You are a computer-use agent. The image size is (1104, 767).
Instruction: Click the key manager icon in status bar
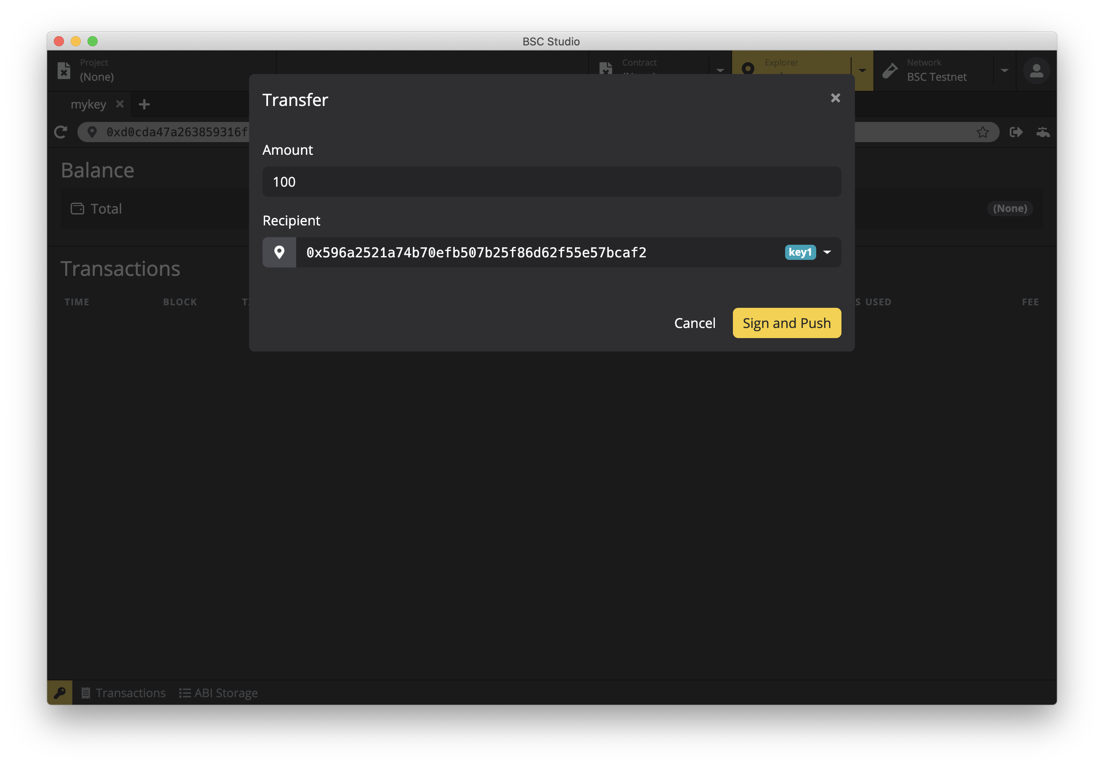(x=60, y=693)
